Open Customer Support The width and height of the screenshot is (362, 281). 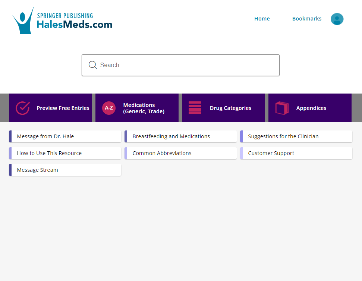tap(296, 153)
